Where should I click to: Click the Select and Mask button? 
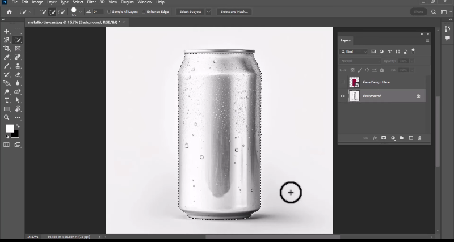pos(234,11)
